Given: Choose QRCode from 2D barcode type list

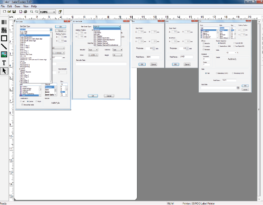Looking at the screenshot, I should pos(96,34).
